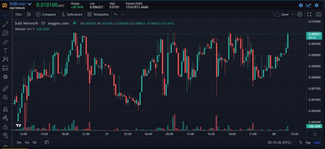The height and width of the screenshot is (149, 325).
Task: Toggle stay in drawing mode
Action: 5,118
